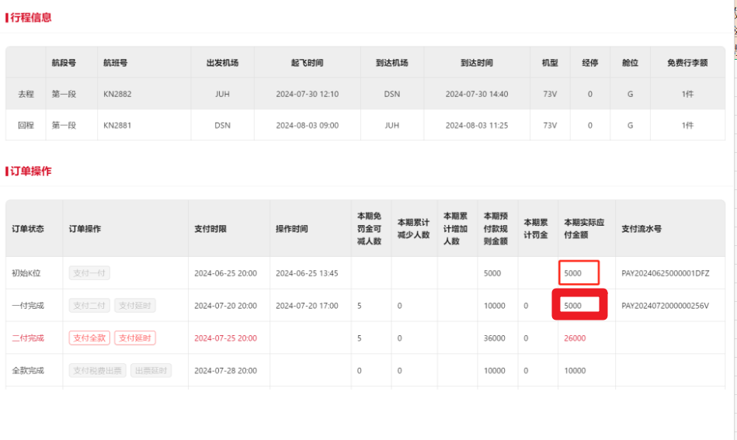Click the red 支付全款 button
The width and height of the screenshot is (737, 440).
(x=89, y=338)
